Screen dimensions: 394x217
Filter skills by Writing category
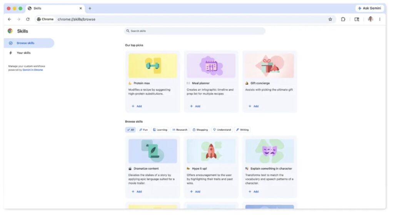(242, 130)
